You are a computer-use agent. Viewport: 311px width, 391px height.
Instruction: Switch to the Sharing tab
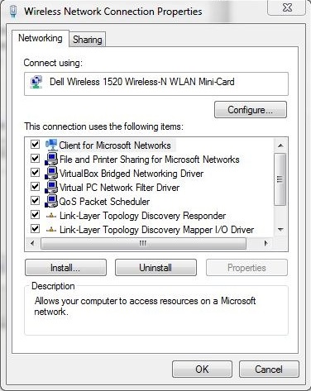coord(88,40)
